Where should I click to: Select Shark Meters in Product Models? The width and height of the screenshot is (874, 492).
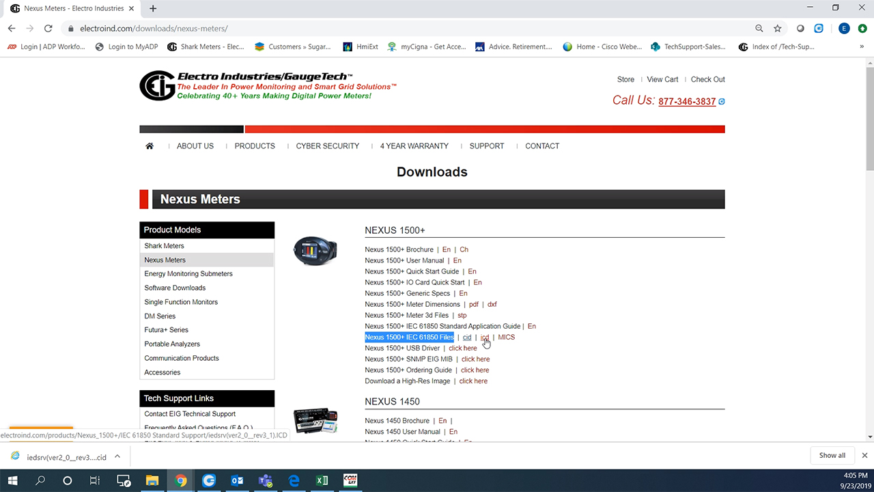pos(164,245)
